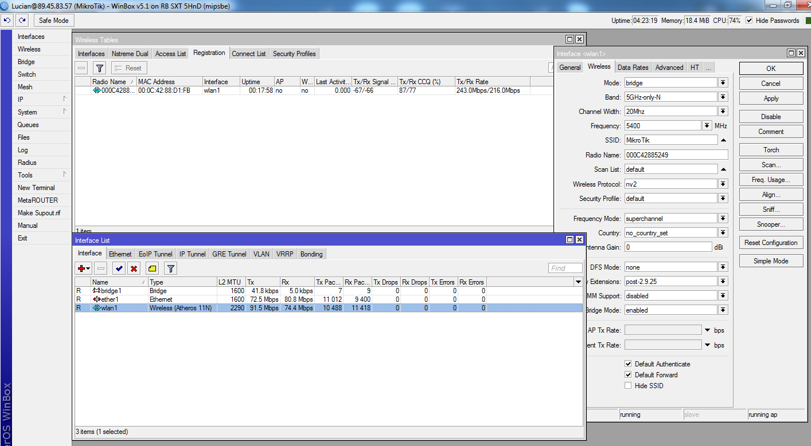This screenshot has width=811, height=446.
Task: Click the bridge1 row icon in Interface List
Action: click(x=96, y=291)
